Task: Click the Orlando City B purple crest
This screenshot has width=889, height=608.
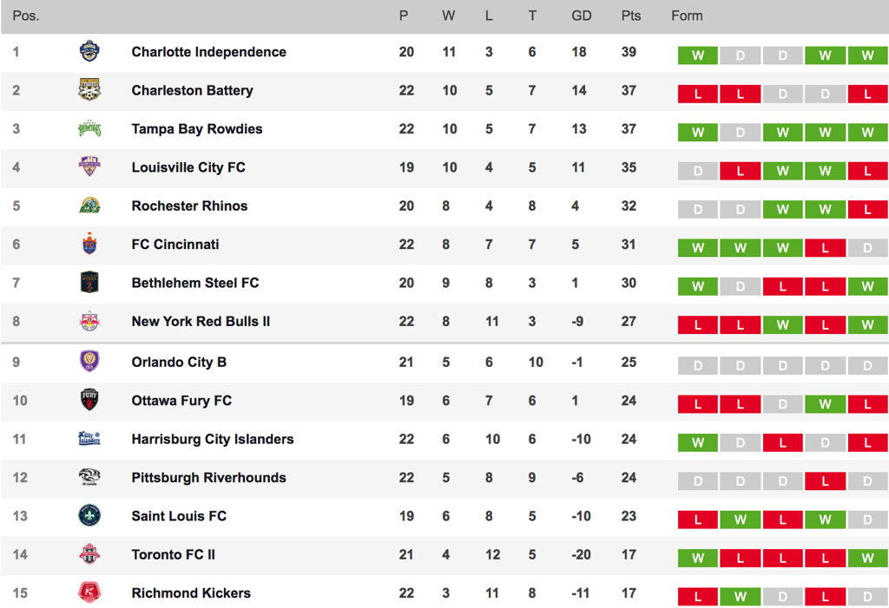Action: click(89, 361)
